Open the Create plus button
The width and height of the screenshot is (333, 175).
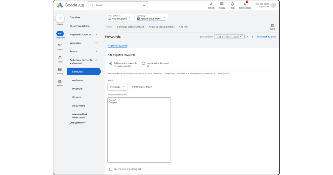(60, 18)
